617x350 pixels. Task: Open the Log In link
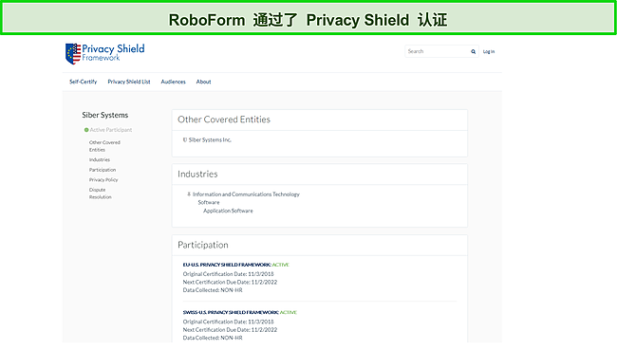click(489, 51)
